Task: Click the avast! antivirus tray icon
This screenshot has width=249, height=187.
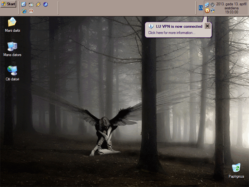Action: (207, 11)
